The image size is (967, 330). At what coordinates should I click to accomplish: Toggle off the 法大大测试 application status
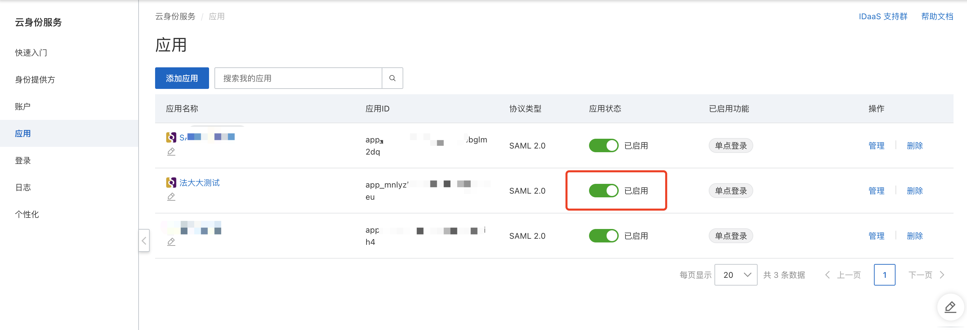click(603, 191)
